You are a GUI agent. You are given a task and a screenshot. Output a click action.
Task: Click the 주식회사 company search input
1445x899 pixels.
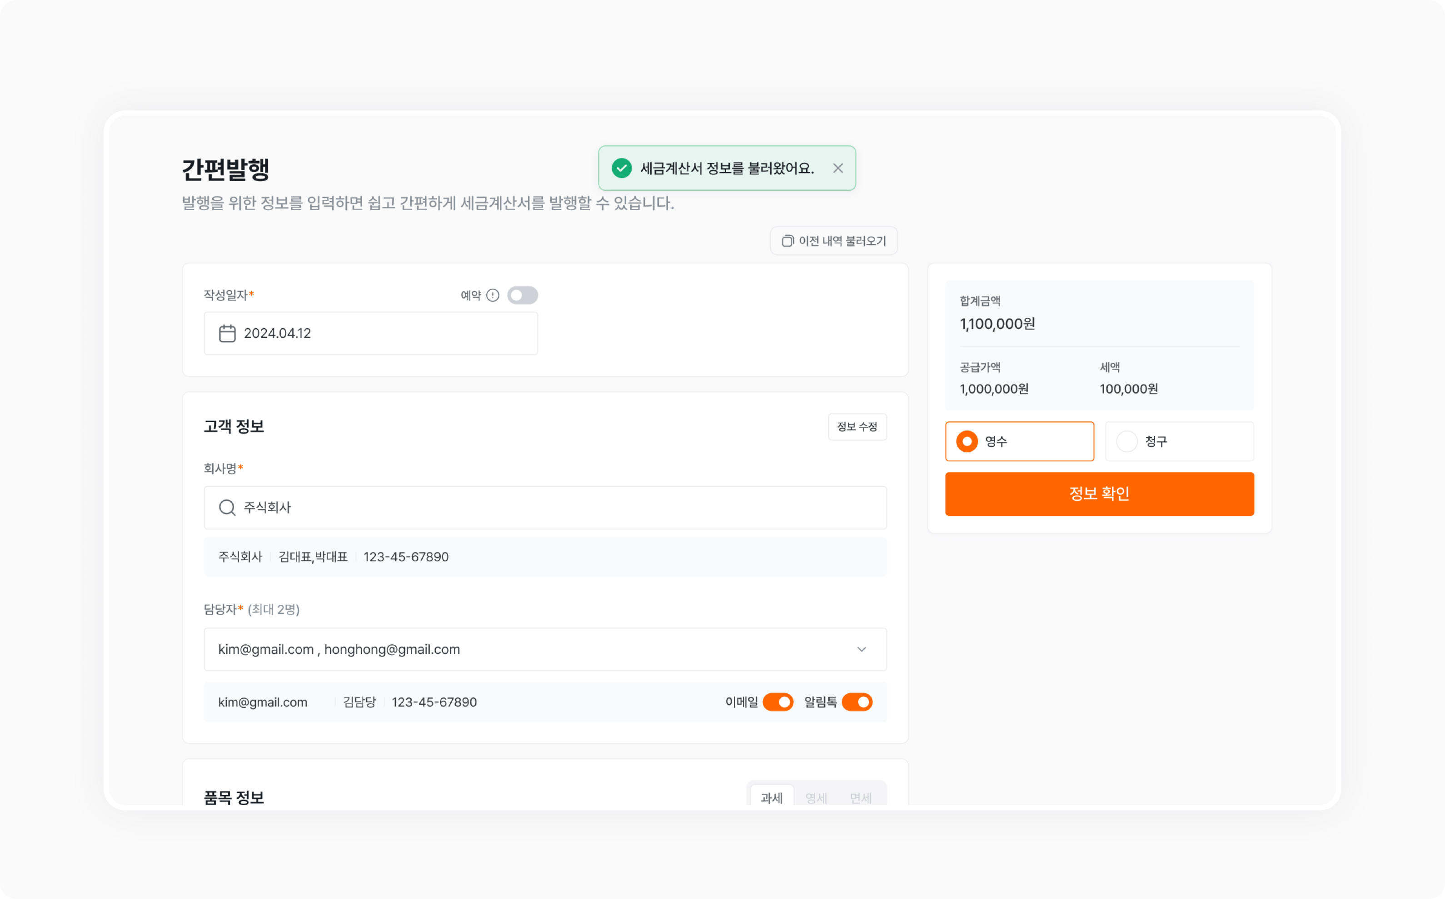click(545, 507)
